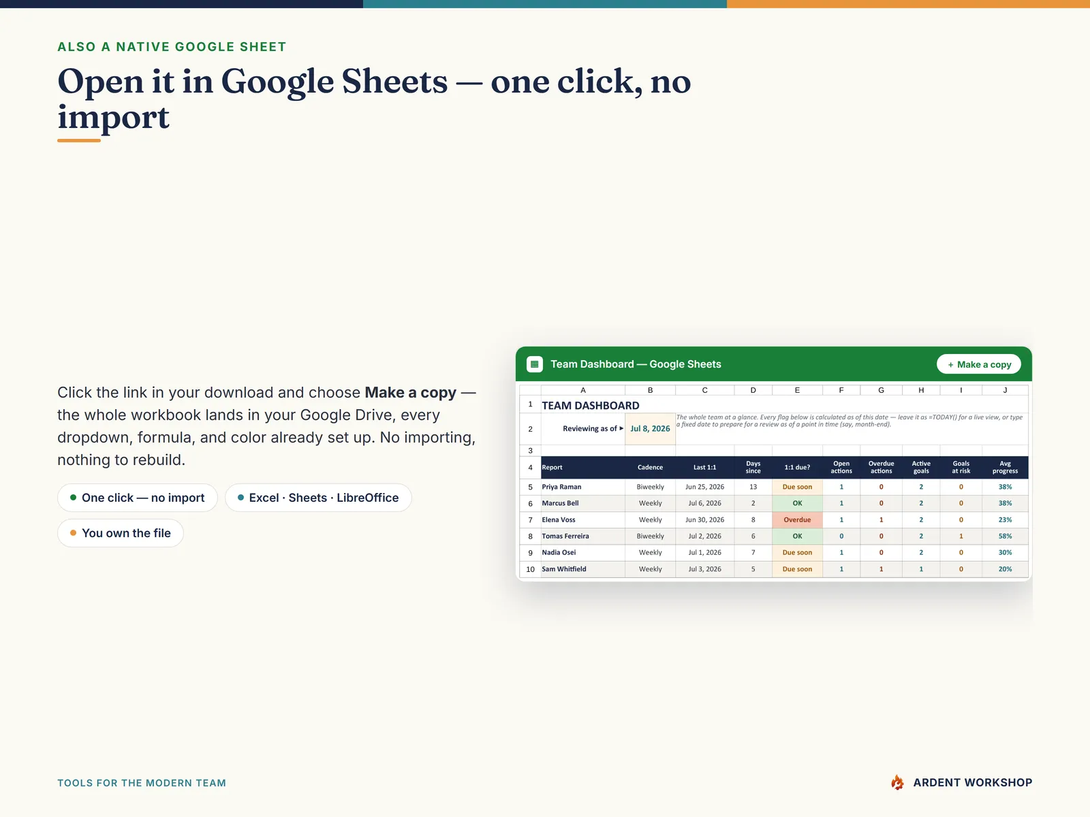Click the 'Cadence' column heading
Image resolution: width=1090 pixels, height=817 pixels.
(650, 468)
